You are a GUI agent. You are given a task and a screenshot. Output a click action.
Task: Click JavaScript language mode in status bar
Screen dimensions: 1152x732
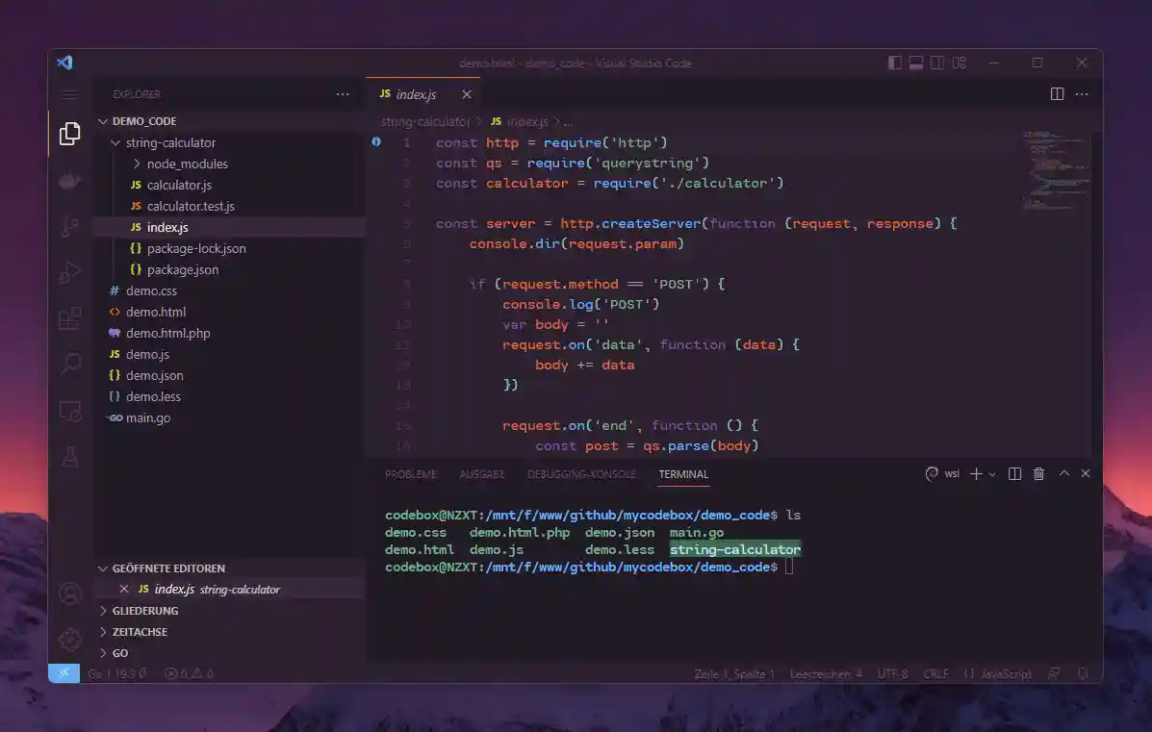click(1004, 674)
